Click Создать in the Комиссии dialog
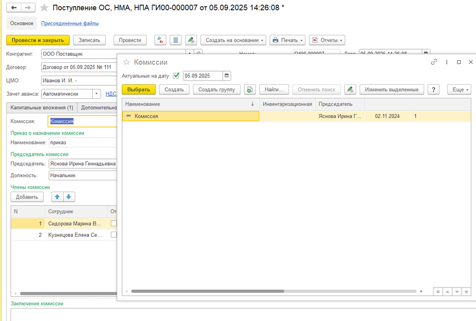The height and width of the screenshot is (321, 476). (174, 89)
